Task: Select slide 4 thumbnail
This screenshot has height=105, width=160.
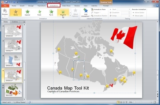Action: click(13, 61)
